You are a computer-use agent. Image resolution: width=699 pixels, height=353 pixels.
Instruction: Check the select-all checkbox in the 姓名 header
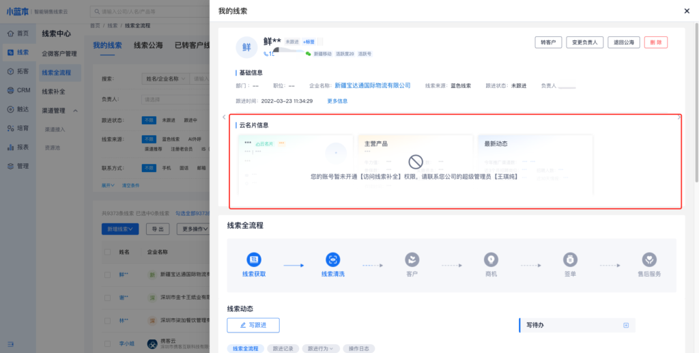point(107,252)
